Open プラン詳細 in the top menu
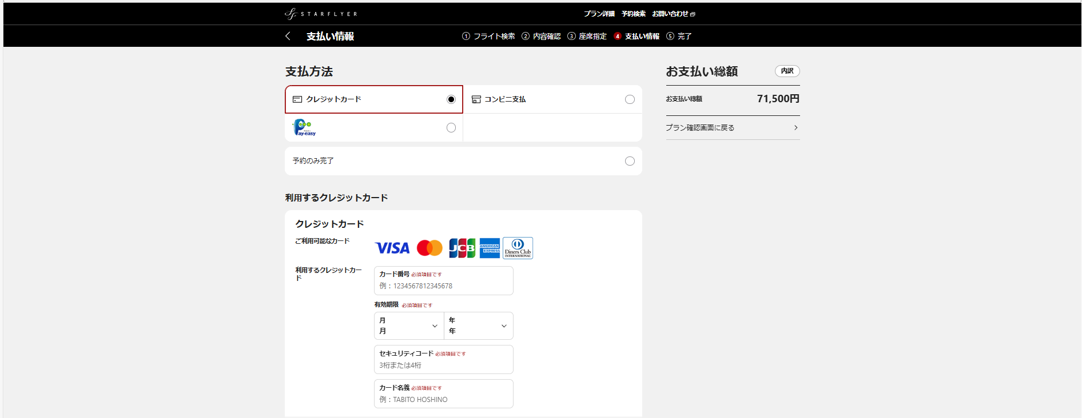 pyautogui.click(x=599, y=14)
